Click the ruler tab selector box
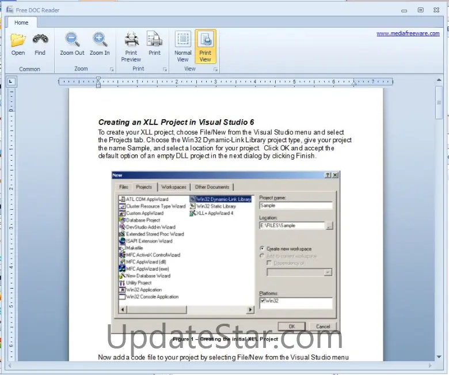 tap(11, 82)
